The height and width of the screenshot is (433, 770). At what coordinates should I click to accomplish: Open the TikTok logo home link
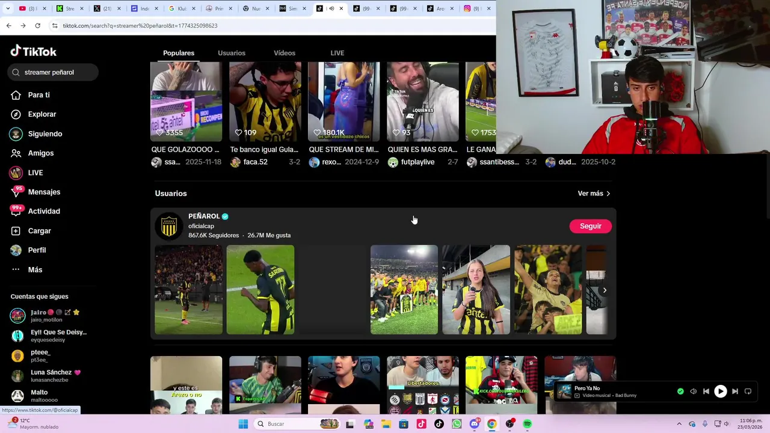[34, 51]
